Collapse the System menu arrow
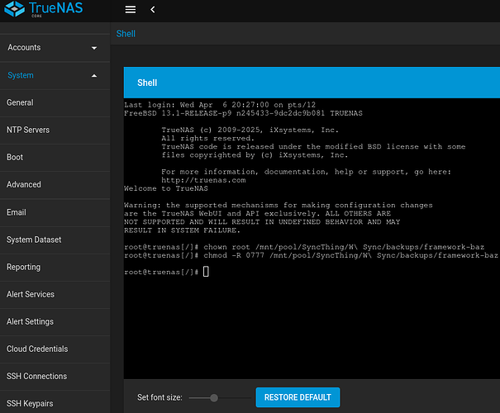Image resolution: width=500 pixels, height=413 pixels. coord(94,75)
